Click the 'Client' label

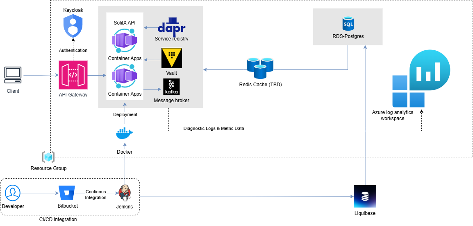pyautogui.click(x=13, y=91)
